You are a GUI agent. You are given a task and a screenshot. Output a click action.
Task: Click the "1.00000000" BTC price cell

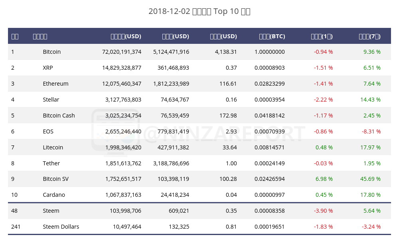click(269, 52)
